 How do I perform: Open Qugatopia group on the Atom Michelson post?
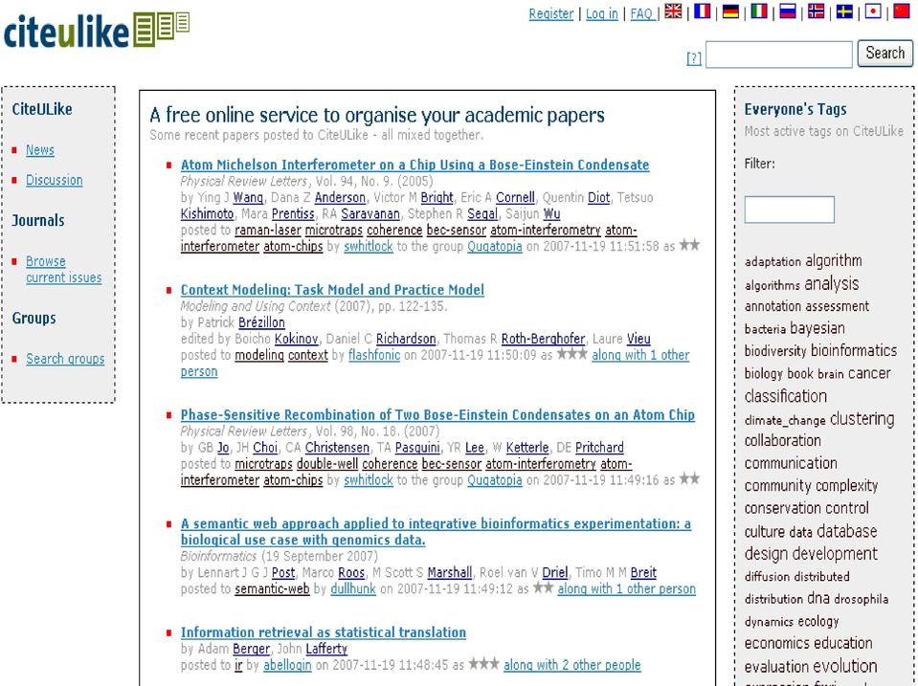495,247
